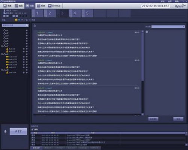Viewport: 188px width, 150px height.
Task: Open the recipient dropdown above the right panel
Action: coord(168,27)
